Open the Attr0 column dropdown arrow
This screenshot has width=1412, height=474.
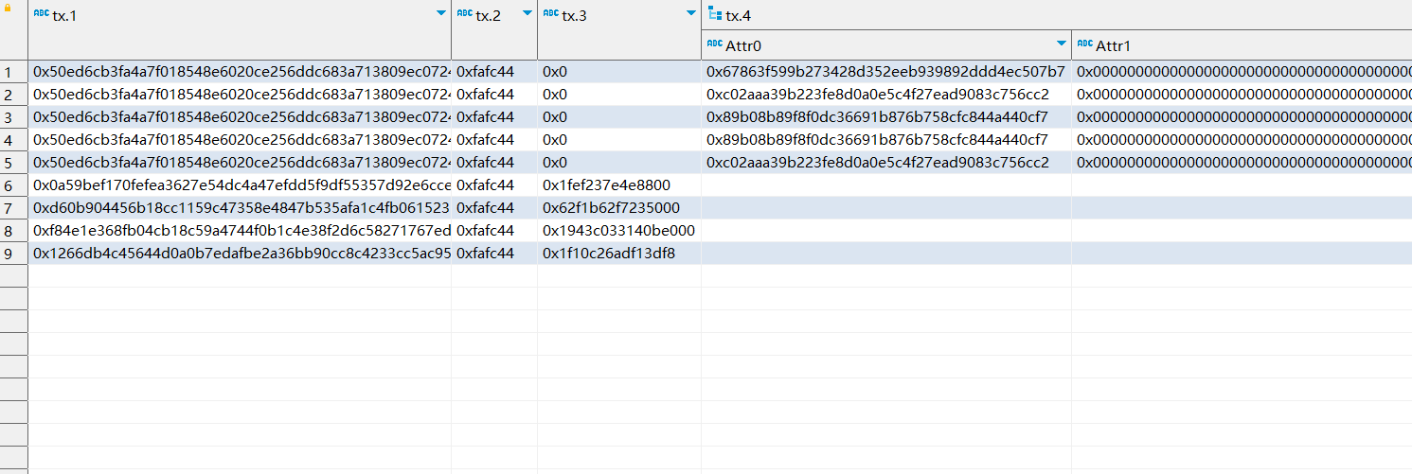[x=1061, y=44]
